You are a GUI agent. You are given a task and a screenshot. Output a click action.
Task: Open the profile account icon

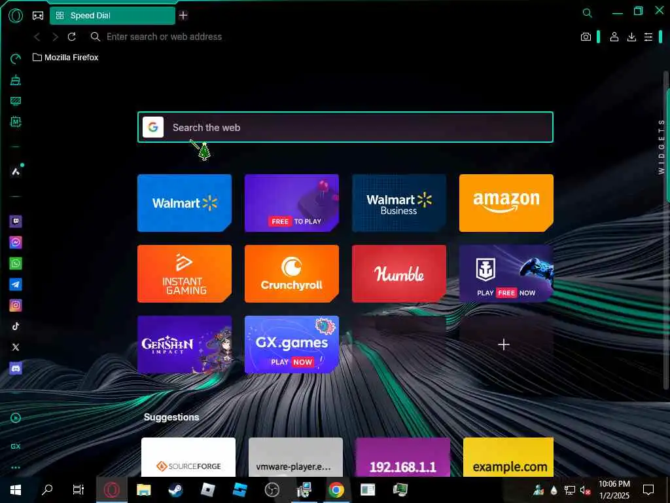tap(614, 37)
